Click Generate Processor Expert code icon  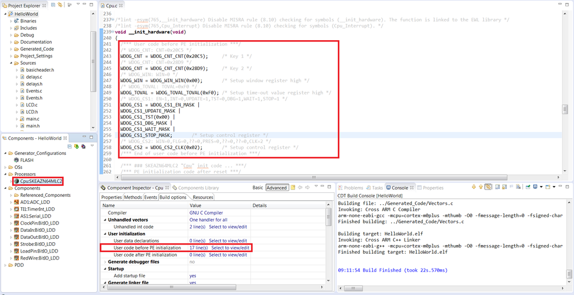click(77, 146)
